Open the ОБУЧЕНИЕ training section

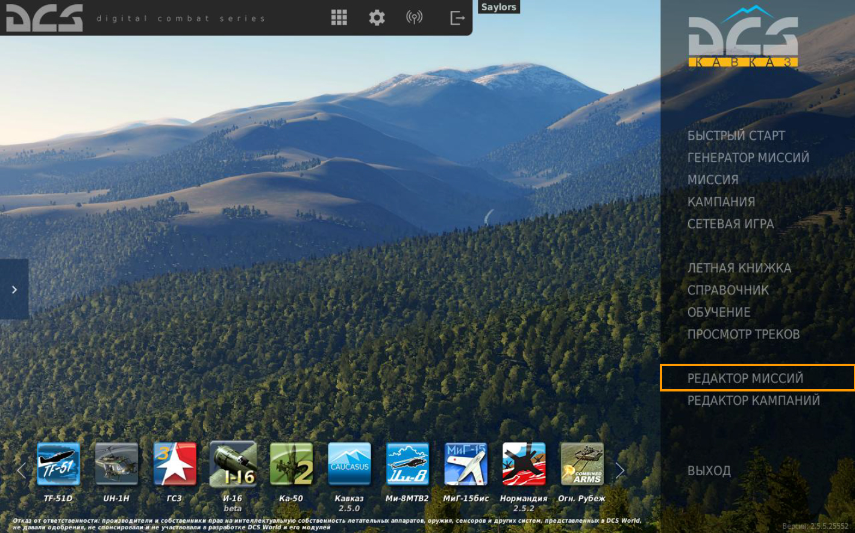pyautogui.click(x=719, y=312)
